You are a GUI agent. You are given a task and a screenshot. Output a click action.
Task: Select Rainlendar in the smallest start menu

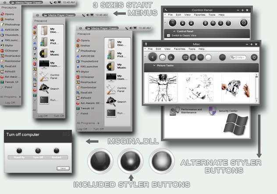point(11,61)
